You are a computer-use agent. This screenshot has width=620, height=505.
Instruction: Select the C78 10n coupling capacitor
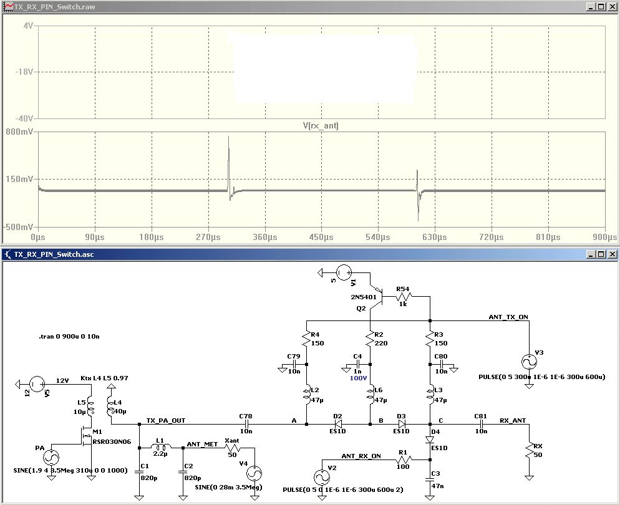pos(246,425)
